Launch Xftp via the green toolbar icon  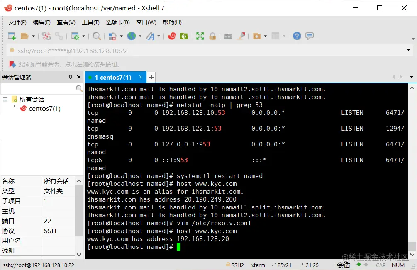pos(184,36)
